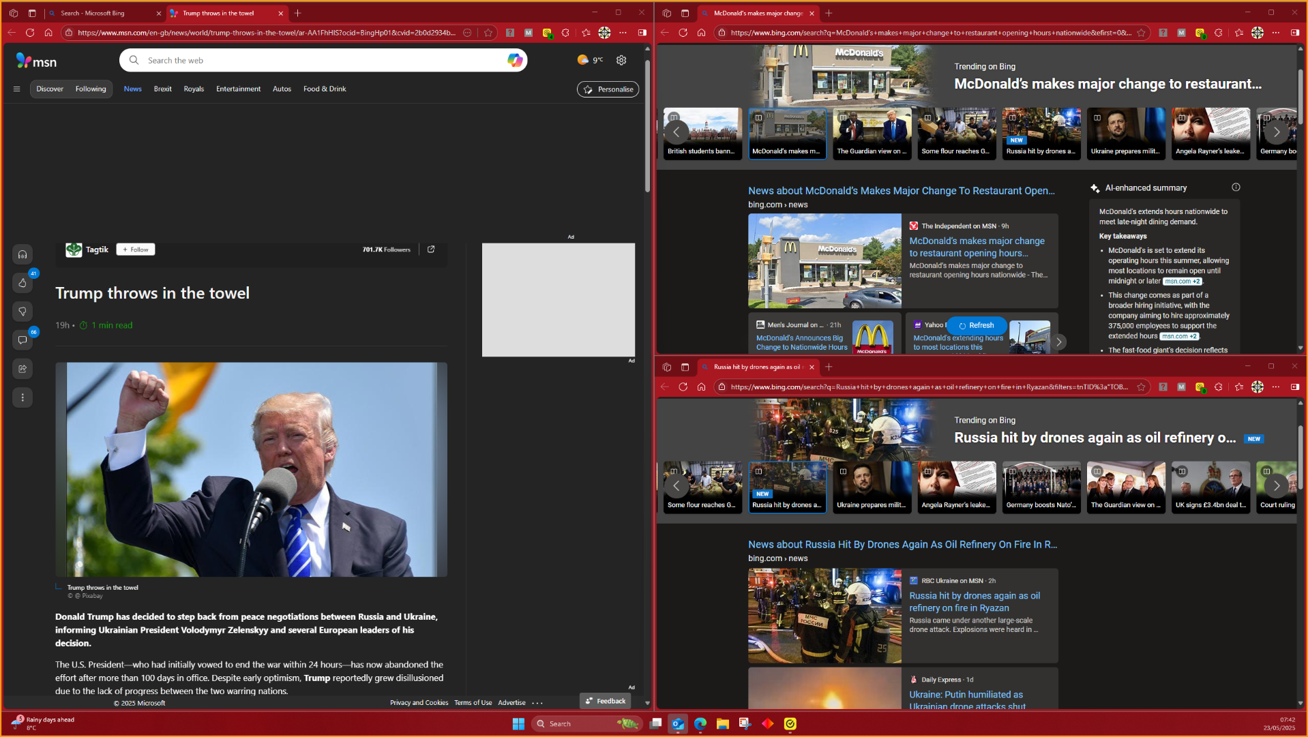Click the MSN page vertical scrollbar

(x=647, y=126)
